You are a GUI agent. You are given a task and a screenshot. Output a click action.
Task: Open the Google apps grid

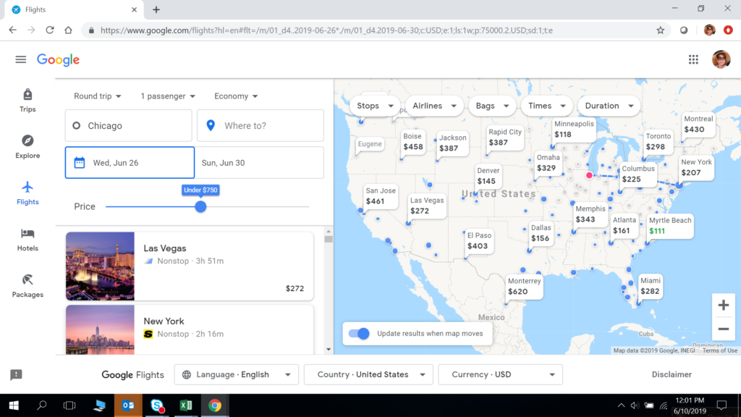[693, 59]
